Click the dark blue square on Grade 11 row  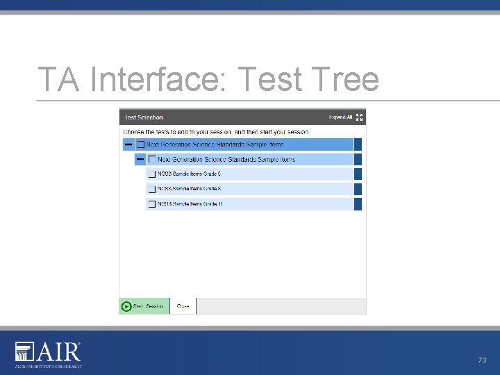coord(358,204)
